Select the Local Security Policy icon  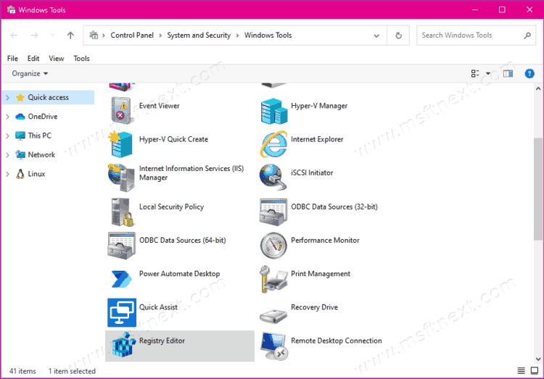point(122,212)
